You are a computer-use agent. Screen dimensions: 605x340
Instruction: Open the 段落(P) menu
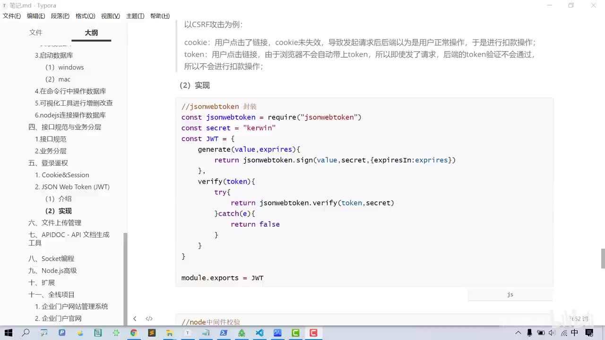(x=60, y=16)
